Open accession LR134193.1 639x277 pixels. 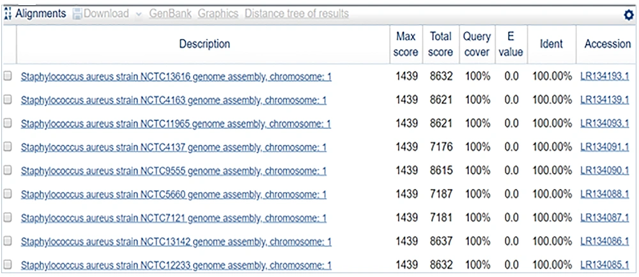point(604,77)
